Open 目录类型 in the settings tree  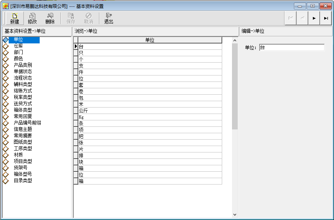click(23, 180)
